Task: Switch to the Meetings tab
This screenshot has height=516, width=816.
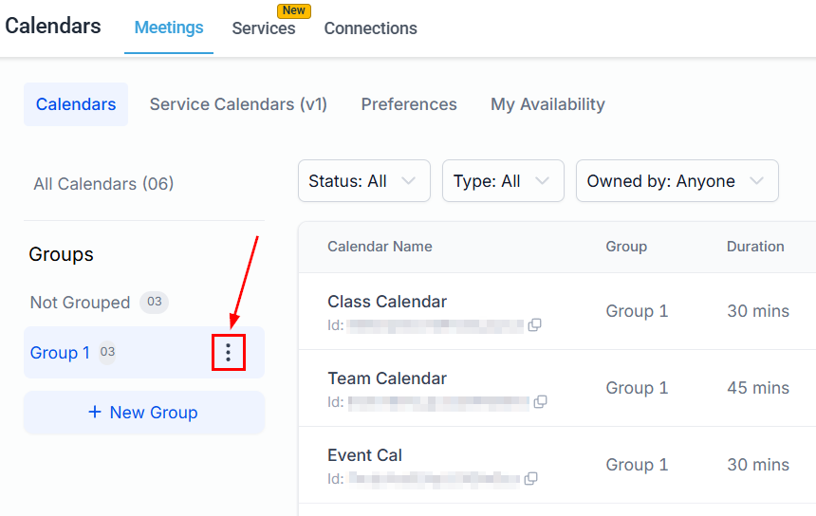Action: pos(169,28)
